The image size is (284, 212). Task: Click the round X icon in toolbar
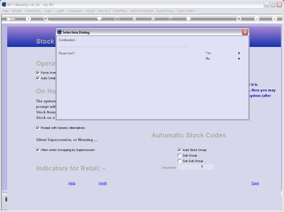(x=274, y=19)
